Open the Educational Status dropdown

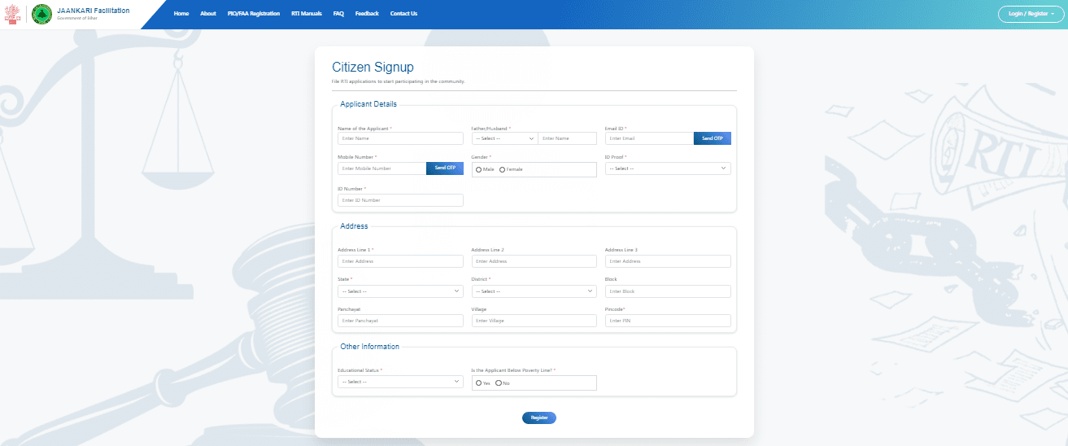pyautogui.click(x=400, y=382)
